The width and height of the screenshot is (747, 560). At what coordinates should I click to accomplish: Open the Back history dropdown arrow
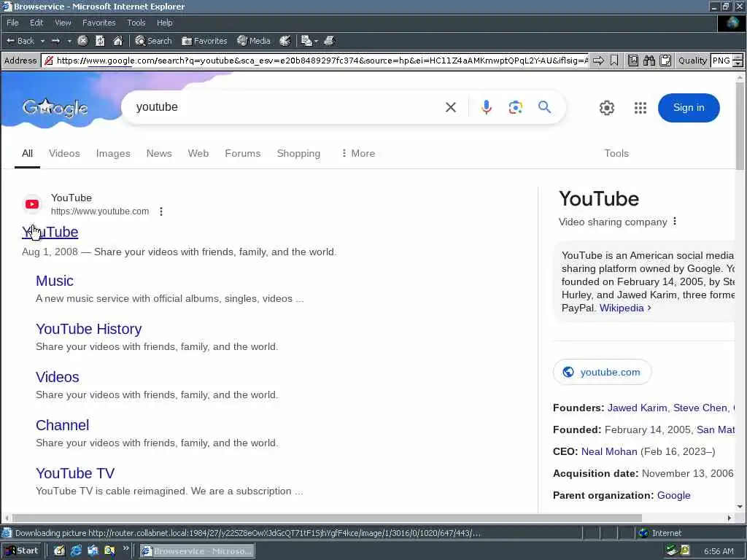[42, 41]
